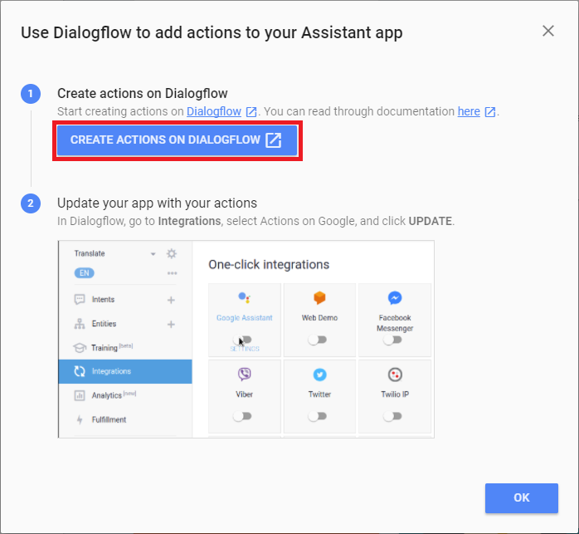Click the blue Twitter bird icon
This screenshot has width=579, height=534.
pos(320,375)
